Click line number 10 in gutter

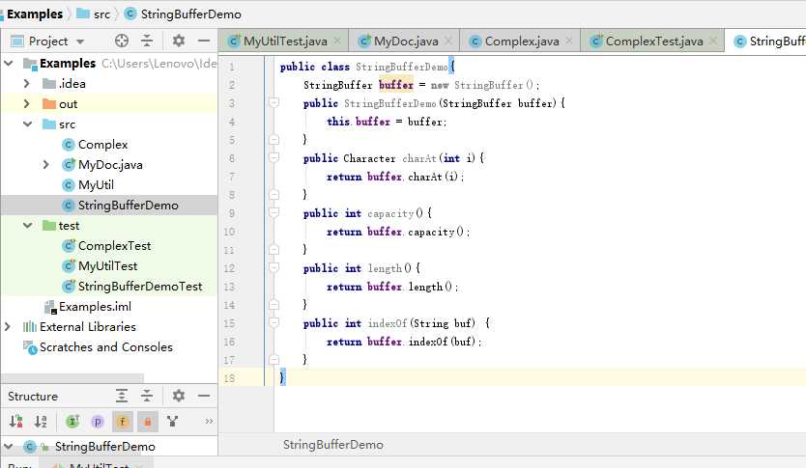229,232
